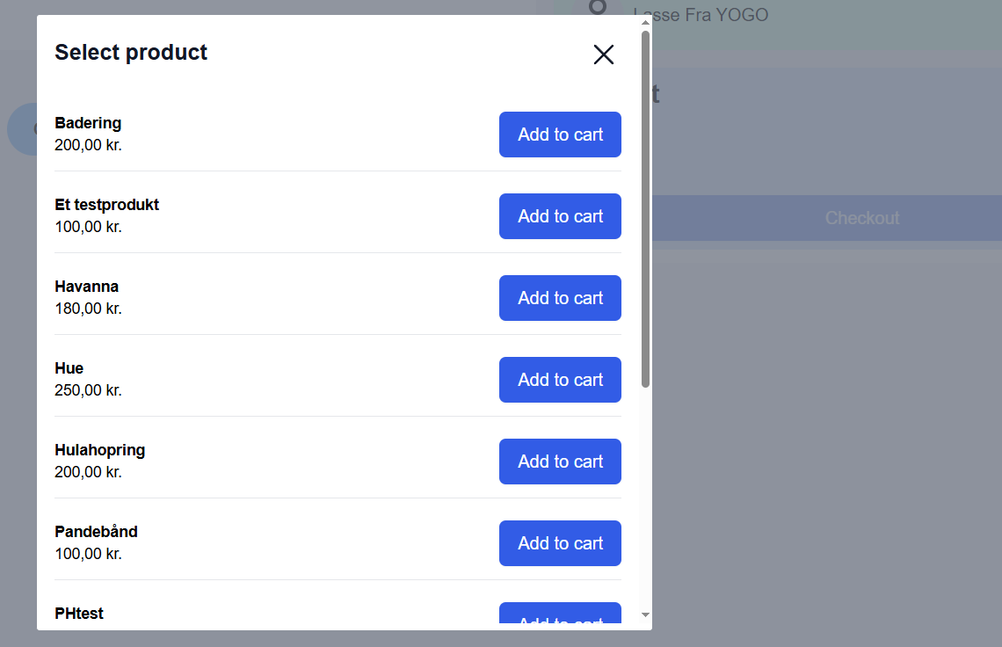This screenshot has height=647, width=1002.
Task: Click the Hulahopring product name
Action: point(99,450)
